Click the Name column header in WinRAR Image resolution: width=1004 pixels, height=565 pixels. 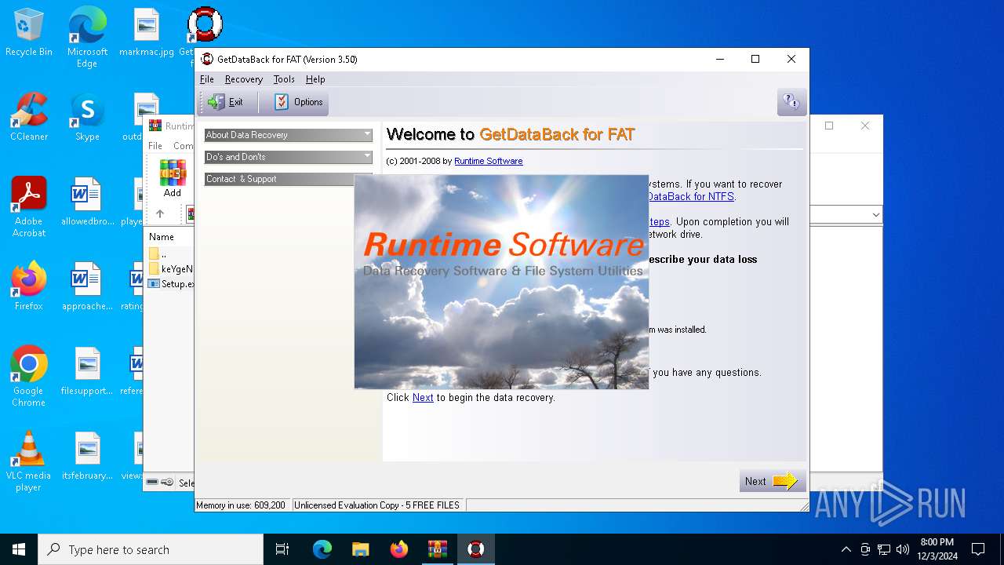click(162, 237)
